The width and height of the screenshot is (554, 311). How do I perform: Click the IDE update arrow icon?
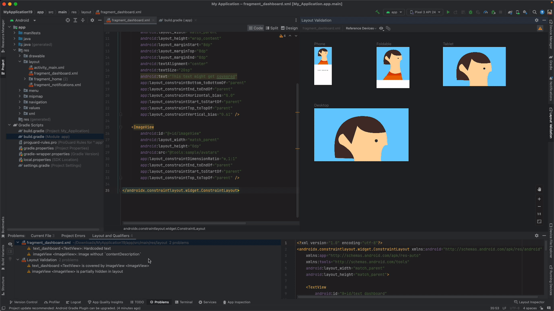click(x=542, y=12)
